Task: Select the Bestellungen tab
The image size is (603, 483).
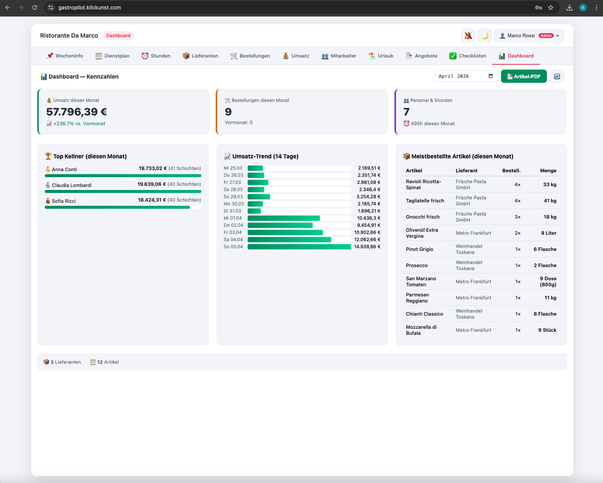Action: pos(250,56)
